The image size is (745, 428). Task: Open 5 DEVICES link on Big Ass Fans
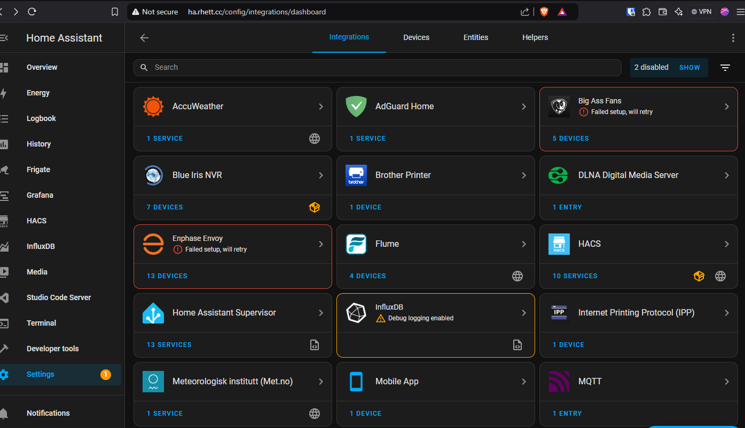click(570, 139)
